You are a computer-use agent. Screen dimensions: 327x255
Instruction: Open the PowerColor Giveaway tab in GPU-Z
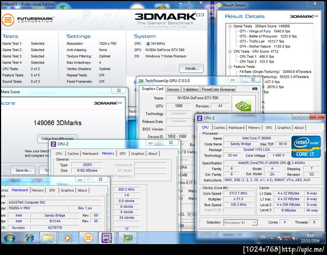pos(219,89)
